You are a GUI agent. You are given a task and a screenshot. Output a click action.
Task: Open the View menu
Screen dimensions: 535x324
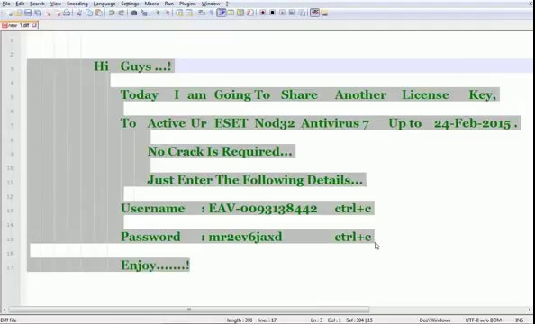pyautogui.click(x=56, y=4)
